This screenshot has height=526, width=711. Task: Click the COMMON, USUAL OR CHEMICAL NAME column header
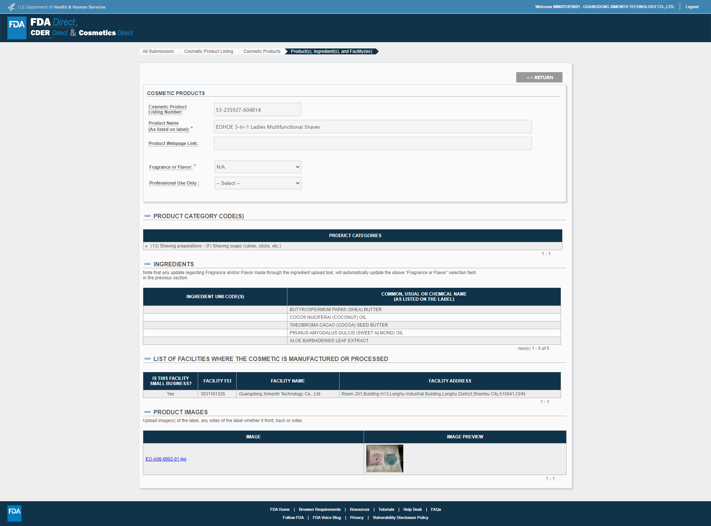[x=424, y=297]
